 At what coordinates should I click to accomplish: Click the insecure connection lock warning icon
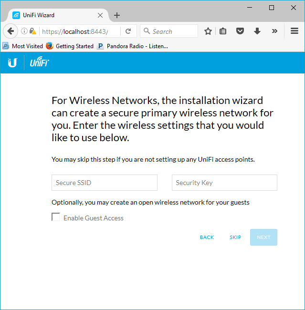(x=32, y=31)
